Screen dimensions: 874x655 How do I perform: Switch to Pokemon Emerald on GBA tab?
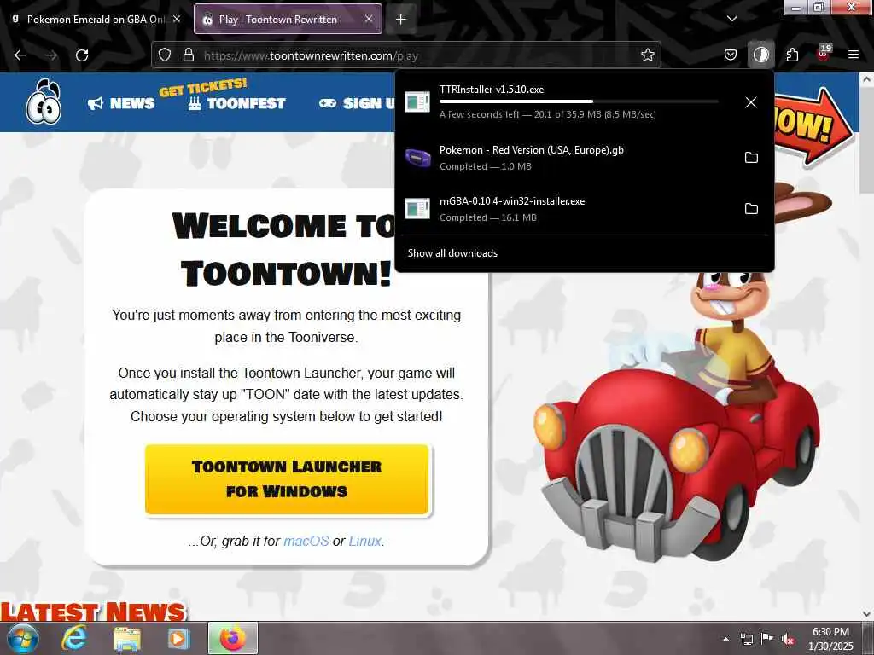tap(95, 19)
